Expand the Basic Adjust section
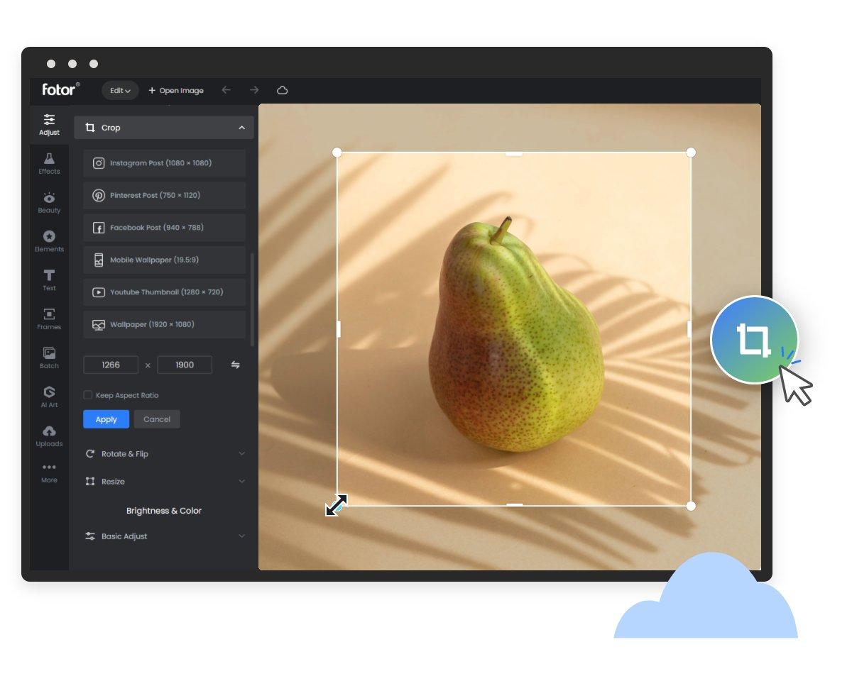Image resolution: width=852 pixels, height=681 pixels. (163, 536)
